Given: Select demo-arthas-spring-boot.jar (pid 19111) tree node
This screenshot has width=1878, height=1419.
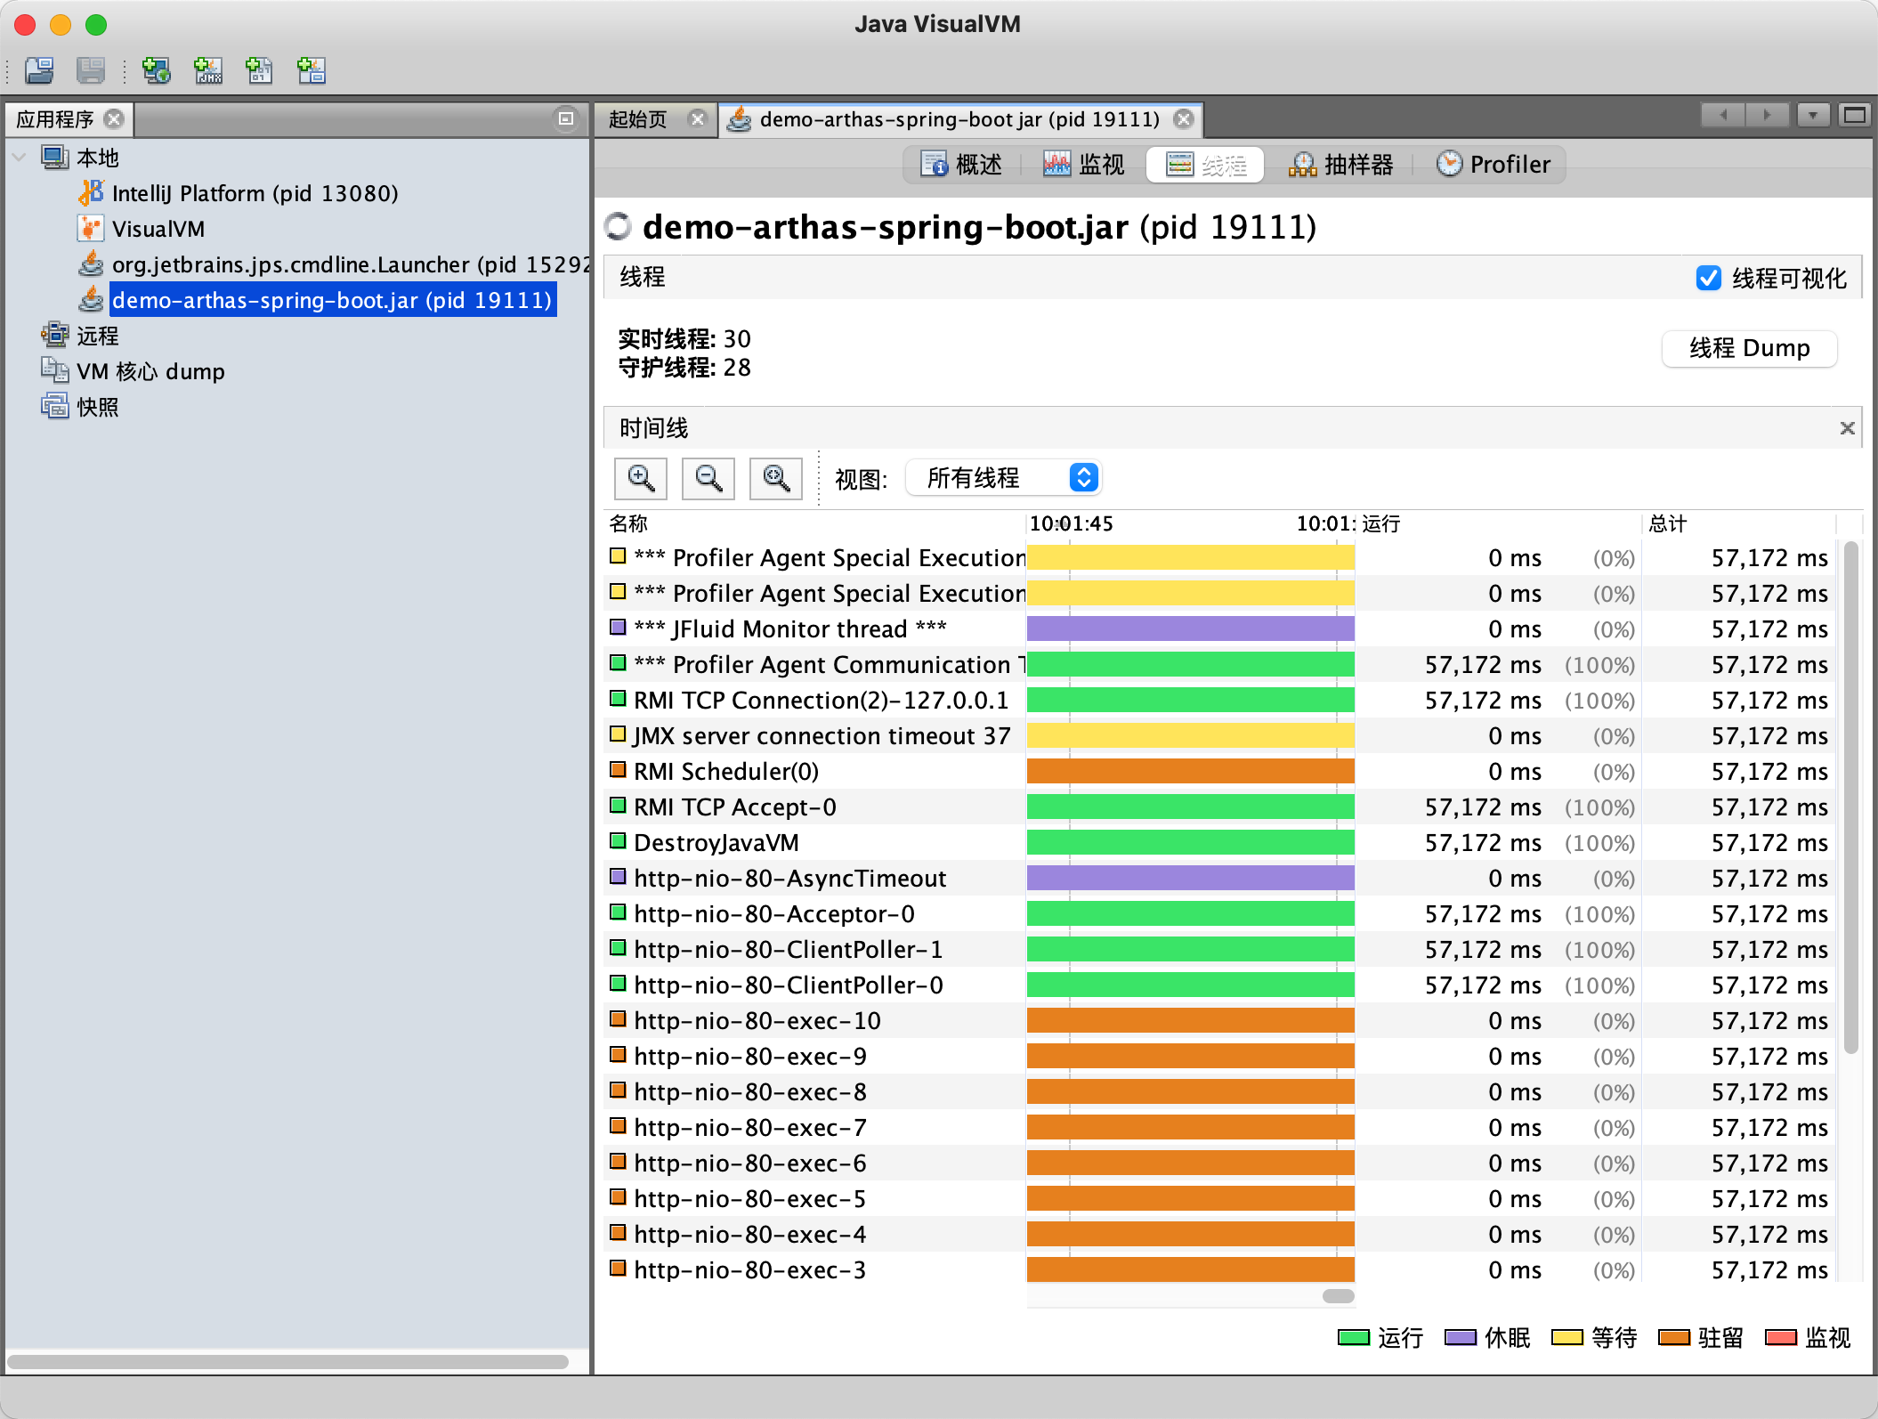Looking at the screenshot, I should [x=332, y=300].
